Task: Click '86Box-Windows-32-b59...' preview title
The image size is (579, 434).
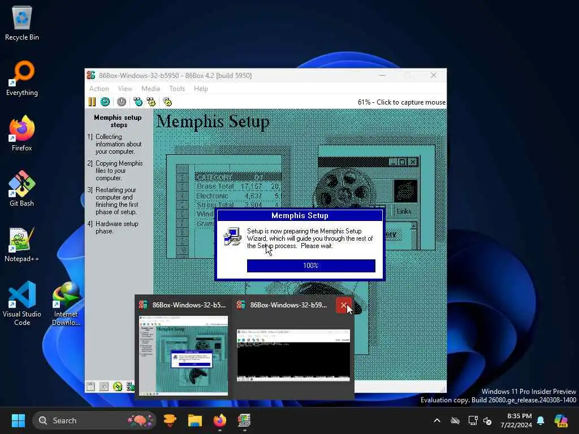Action: tap(288, 305)
